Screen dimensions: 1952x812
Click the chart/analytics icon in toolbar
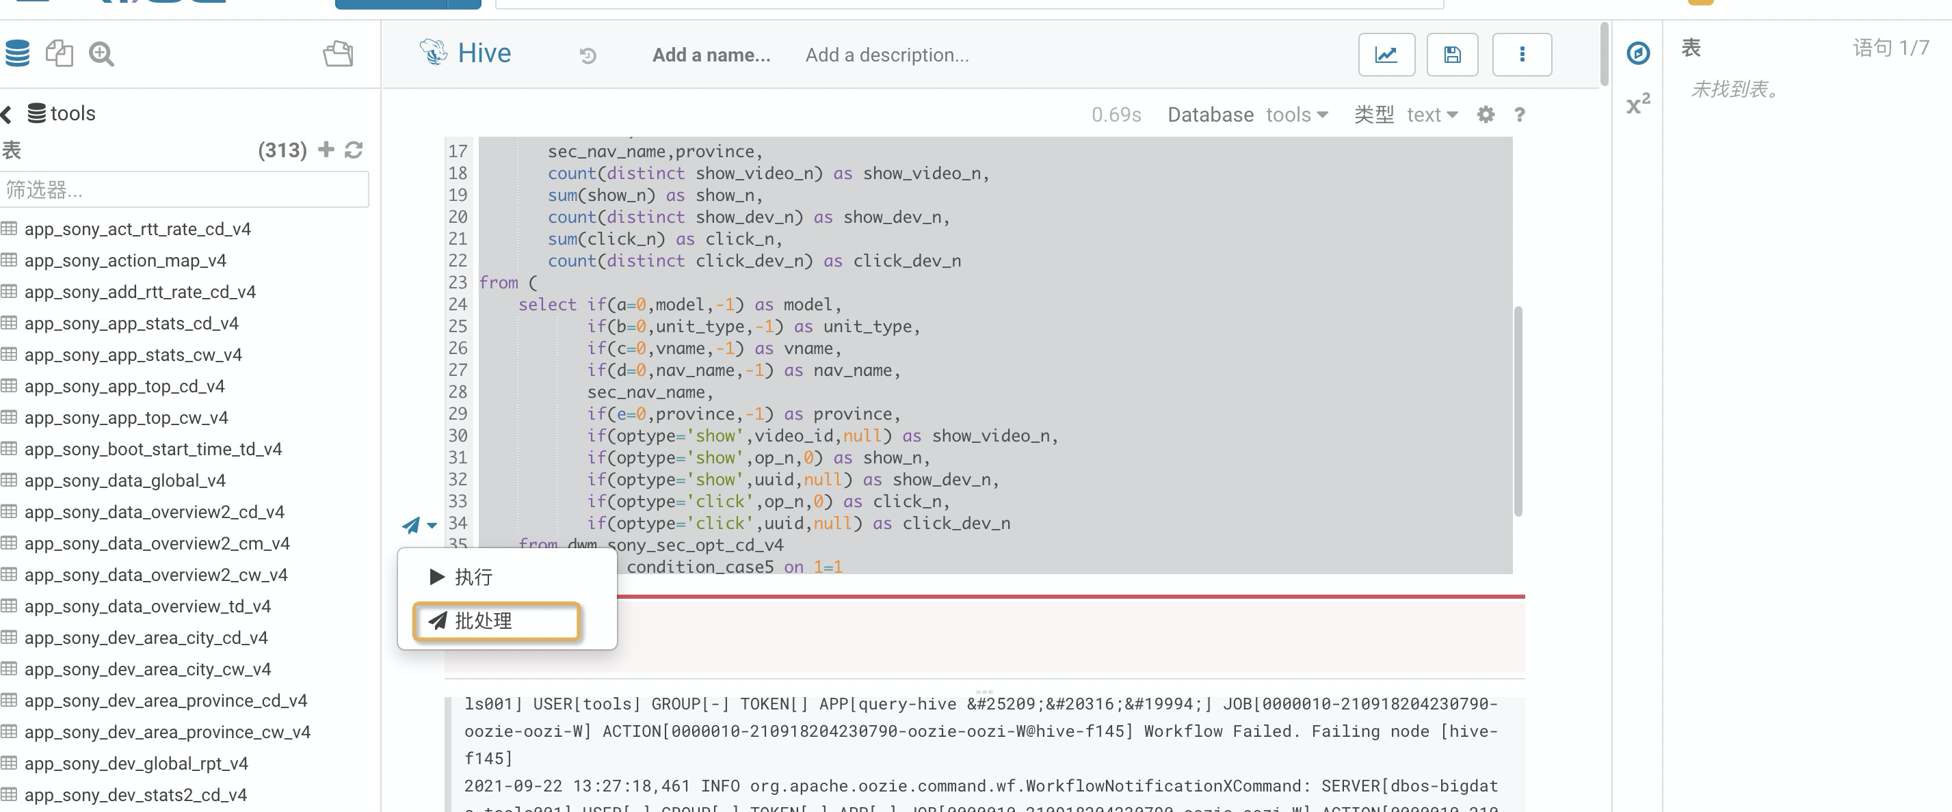[1386, 55]
